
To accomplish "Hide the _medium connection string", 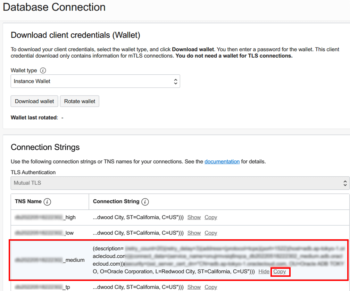I will point(264,272).
